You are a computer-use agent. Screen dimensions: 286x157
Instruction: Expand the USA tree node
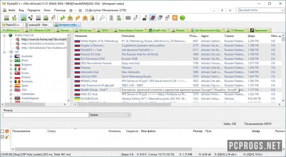tap(11, 90)
